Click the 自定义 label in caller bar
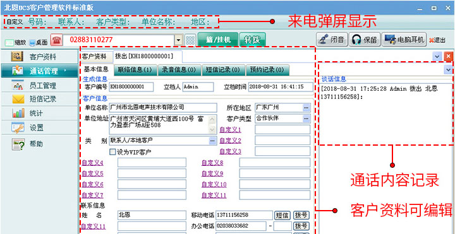Screen dimensions: 455x234 point(15,21)
